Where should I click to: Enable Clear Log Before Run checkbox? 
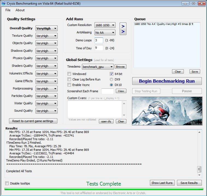(69, 79)
